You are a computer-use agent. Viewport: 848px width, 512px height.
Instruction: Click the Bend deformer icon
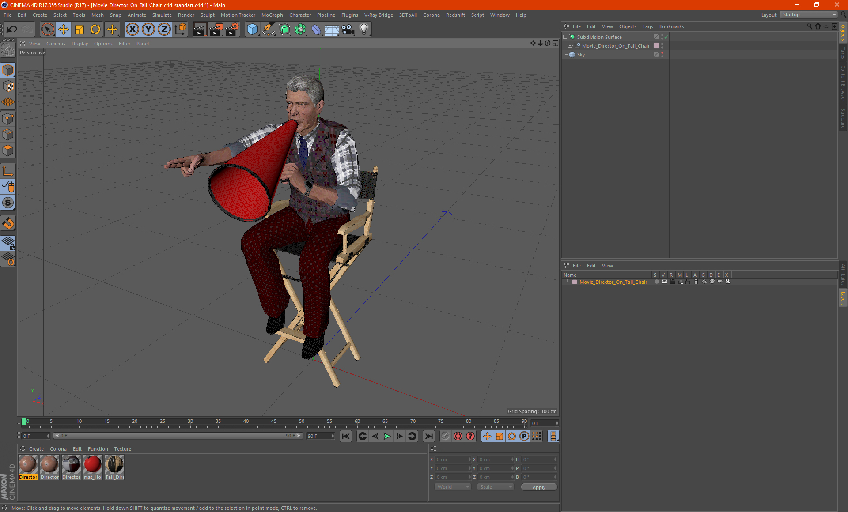click(x=316, y=30)
